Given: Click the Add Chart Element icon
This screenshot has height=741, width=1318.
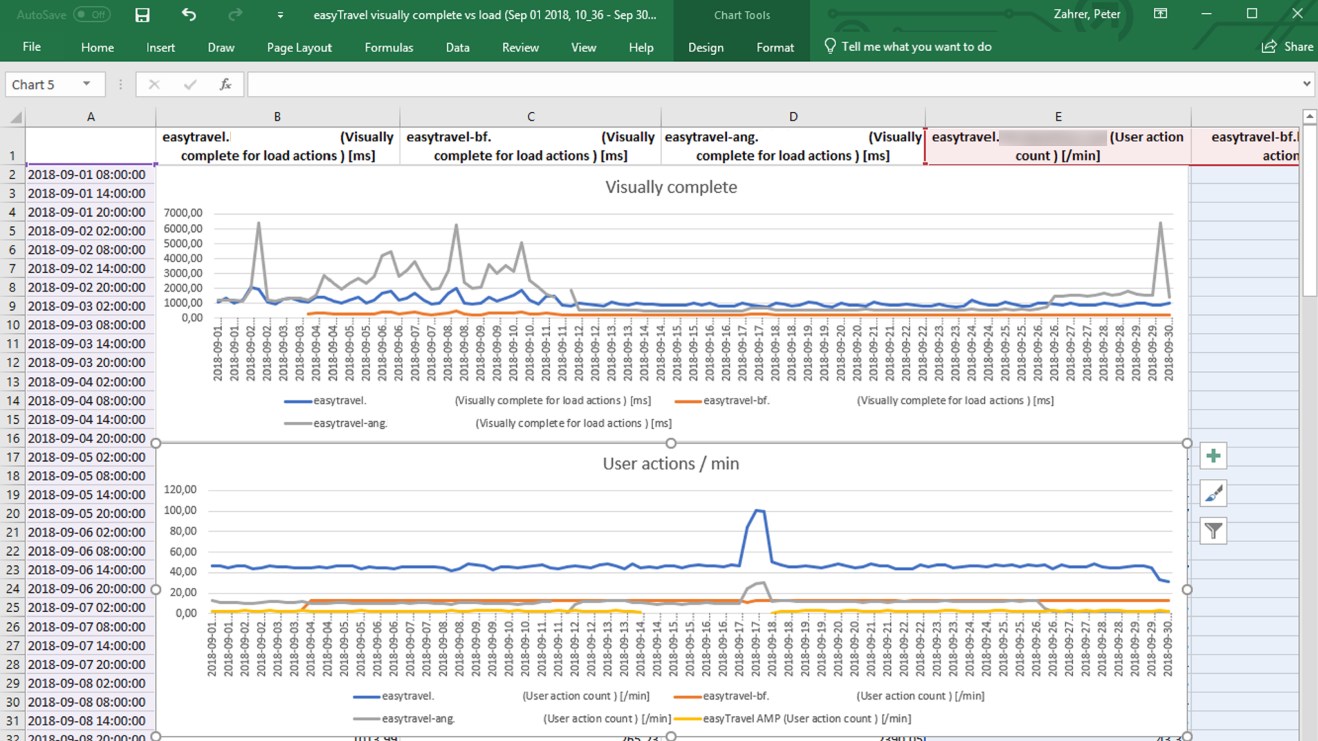Looking at the screenshot, I should click(x=1212, y=455).
